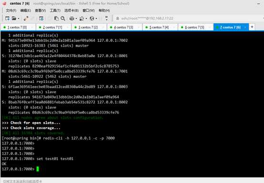264x183 pixels.
Task: Switch to the '3 centos 7 [2]' tab
Action: pyautogui.click(x=89, y=27)
